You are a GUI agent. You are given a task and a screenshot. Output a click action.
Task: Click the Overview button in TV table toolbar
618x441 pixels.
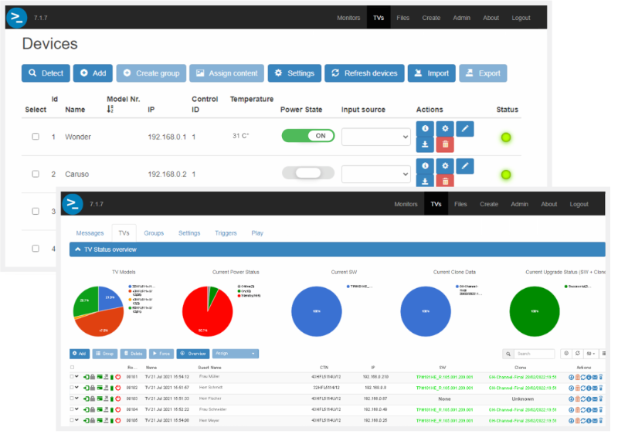tap(193, 354)
